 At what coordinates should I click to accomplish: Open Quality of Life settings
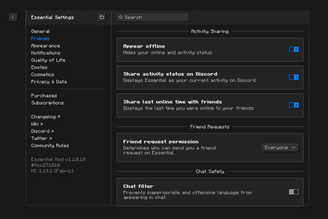click(x=48, y=60)
